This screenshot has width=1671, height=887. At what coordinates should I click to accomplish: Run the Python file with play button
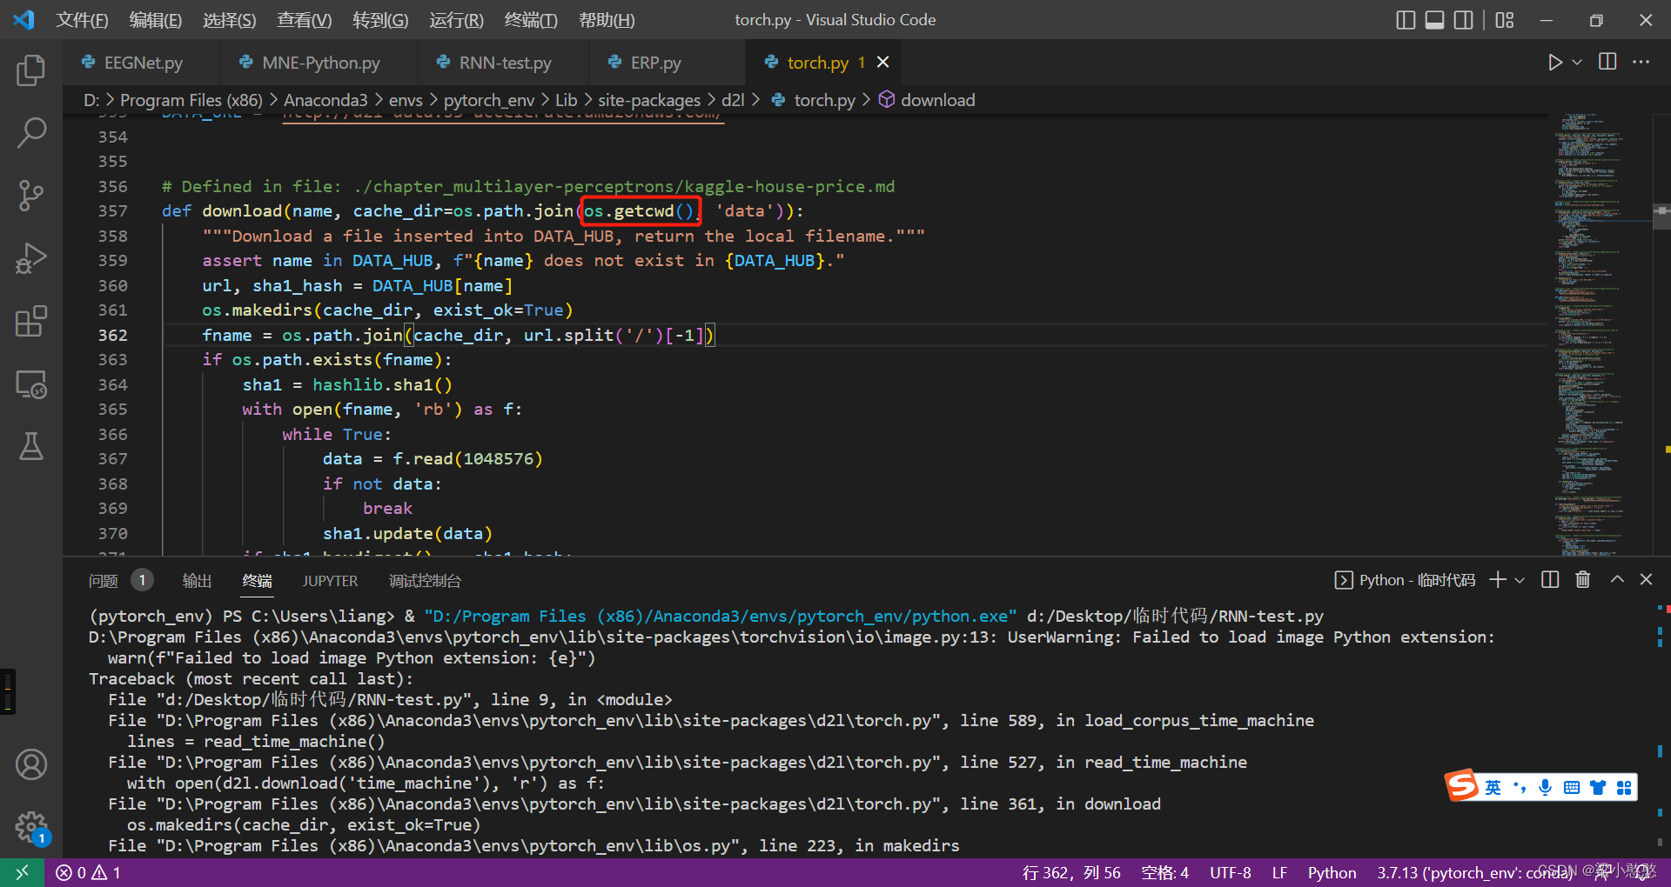1554,63
